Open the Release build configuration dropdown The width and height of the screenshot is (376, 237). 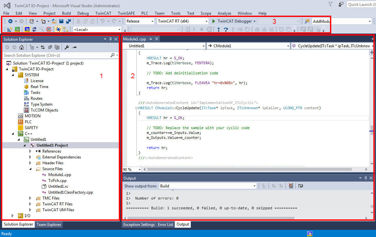(x=152, y=21)
